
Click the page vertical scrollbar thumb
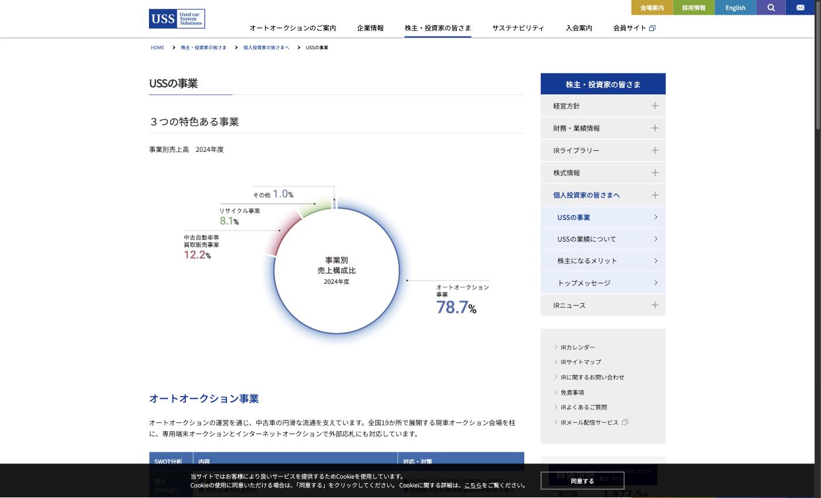tap(818, 65)
